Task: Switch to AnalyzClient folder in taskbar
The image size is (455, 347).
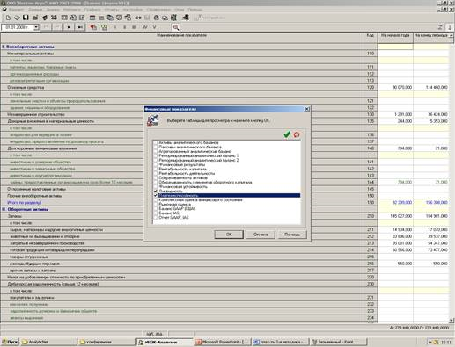Action: point(48,342)
